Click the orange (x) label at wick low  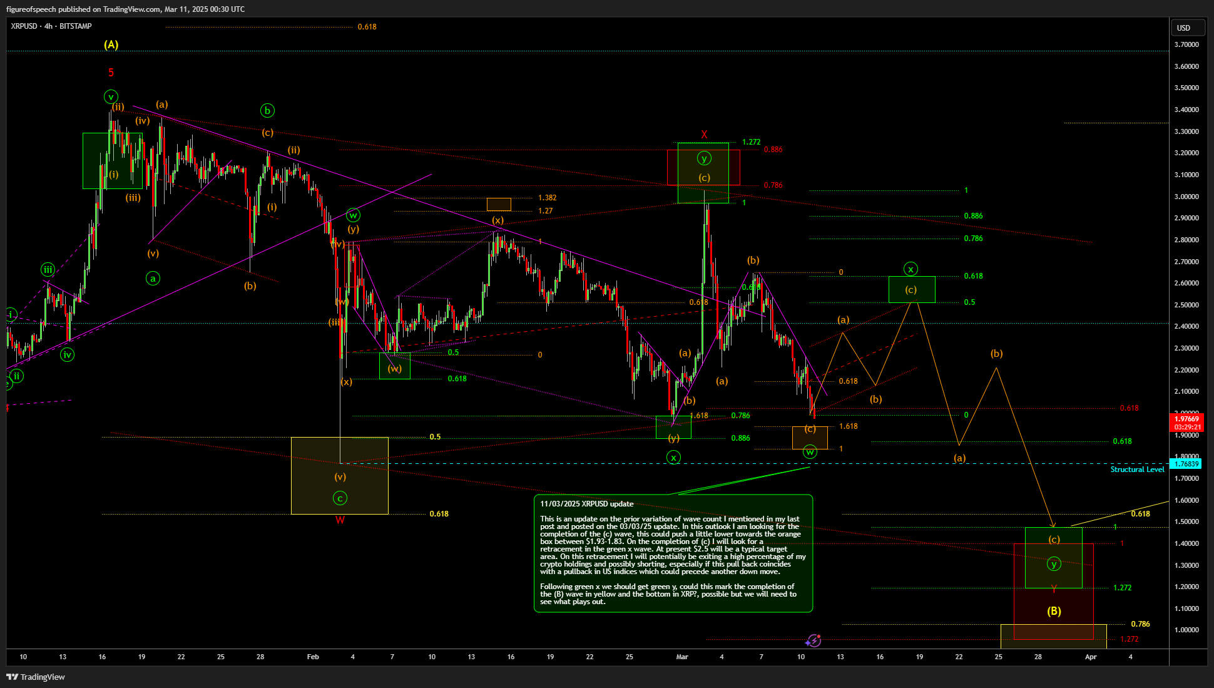coord(346,382)
